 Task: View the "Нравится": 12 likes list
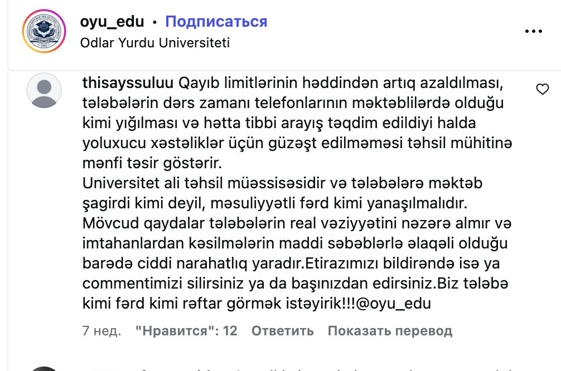pos(186,331)
